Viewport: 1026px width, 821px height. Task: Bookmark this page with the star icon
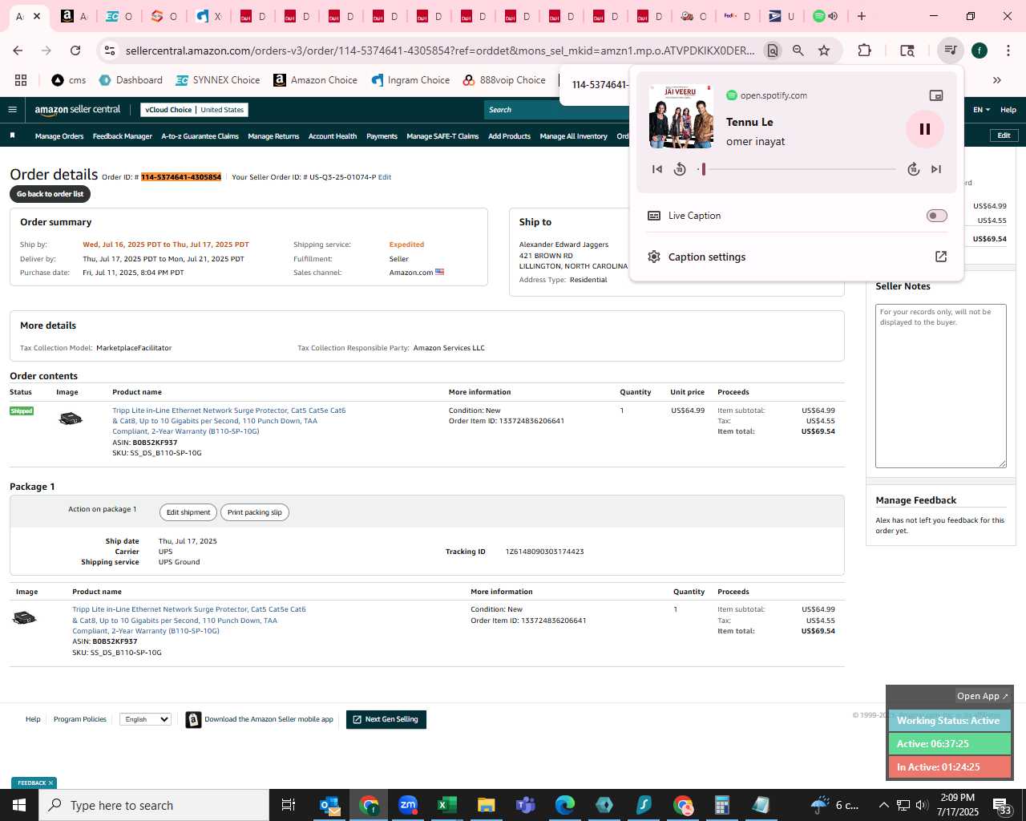pos(824,51)
